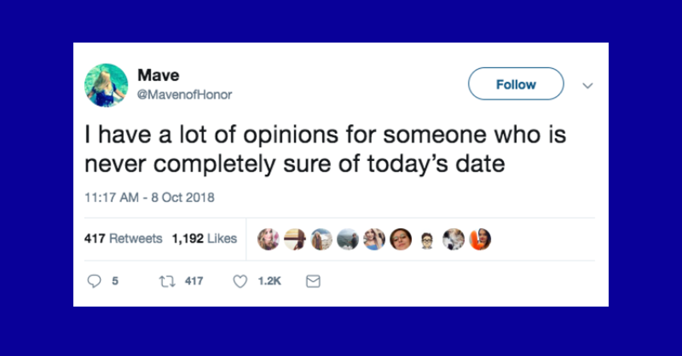The image size is (682, 356).
Task: Toggle following by clicking the Follow button
Action: pos(515,83)
